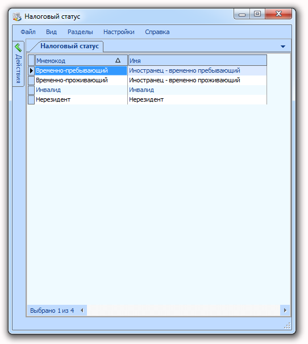This screenshot has width=308, height=344.
Task: Open the Разделы menu
Action: (x=80, y=32)
